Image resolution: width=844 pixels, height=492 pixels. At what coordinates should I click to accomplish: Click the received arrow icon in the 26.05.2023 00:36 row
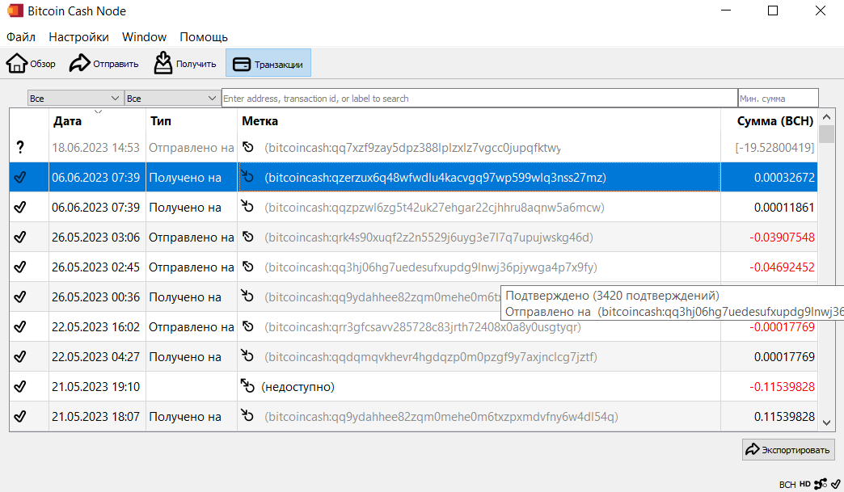click(247, 296)
